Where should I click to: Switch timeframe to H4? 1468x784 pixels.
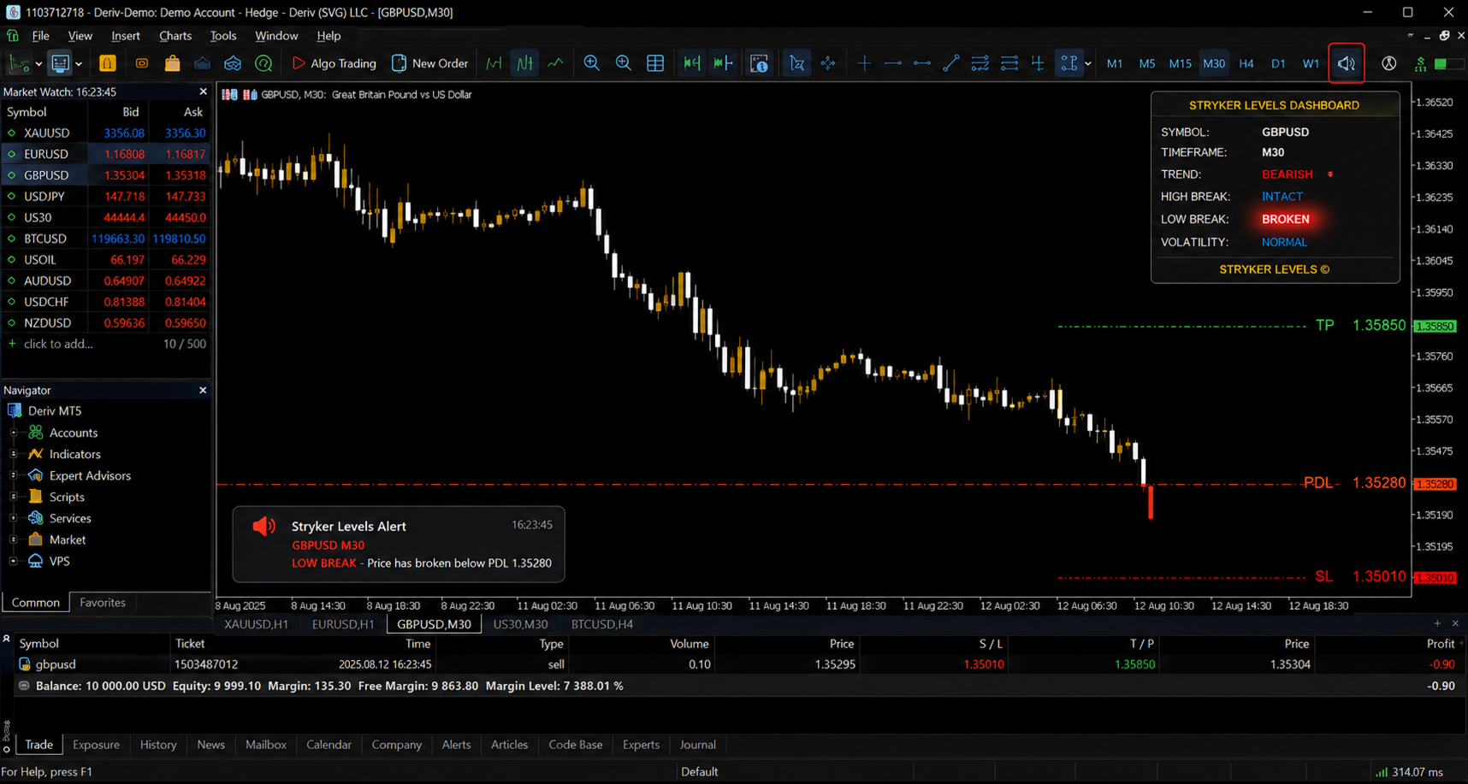tap(1246, 63)
